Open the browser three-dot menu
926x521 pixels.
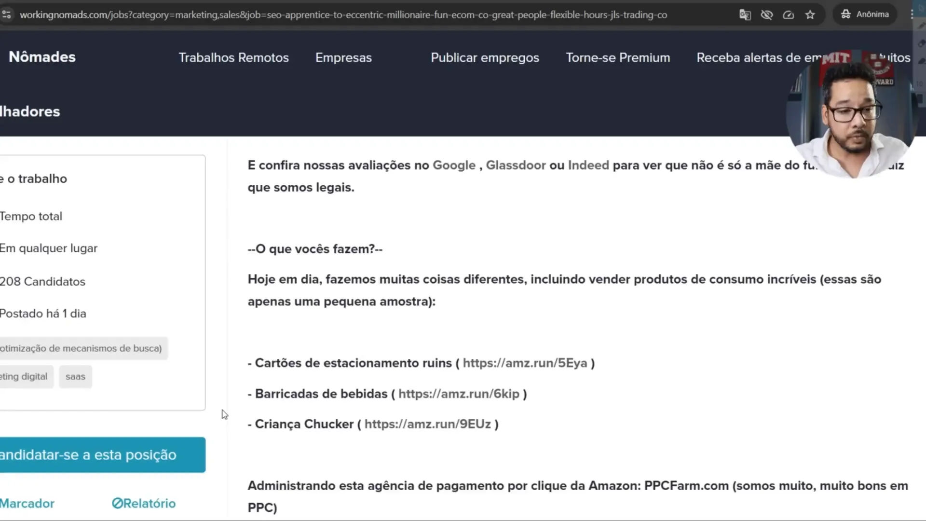pyautogui.click(x=912, y=14)
